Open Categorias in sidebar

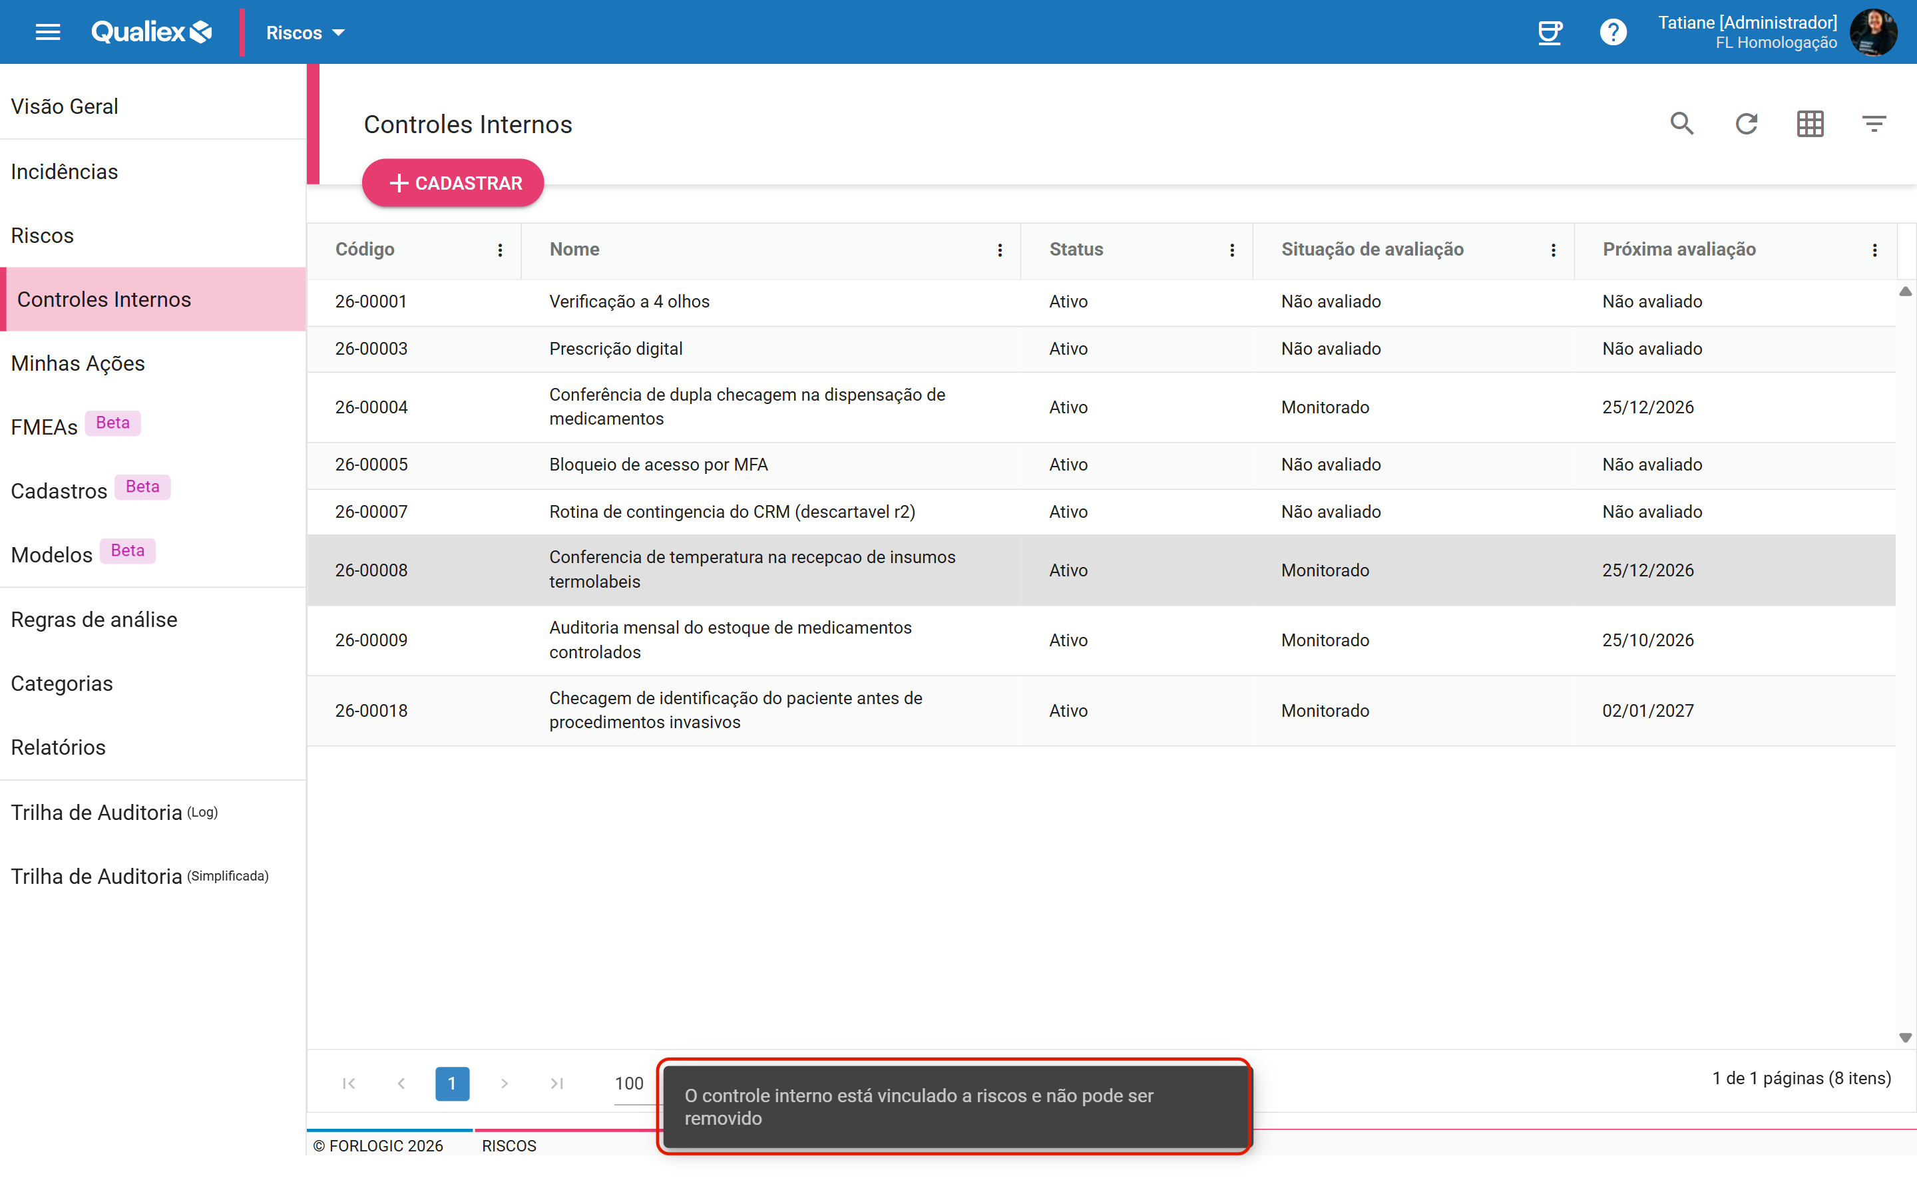[153, 684]
